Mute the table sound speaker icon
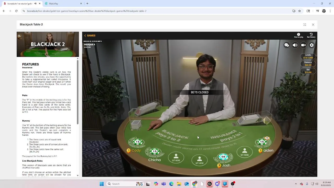 click(x=295, y=45)
